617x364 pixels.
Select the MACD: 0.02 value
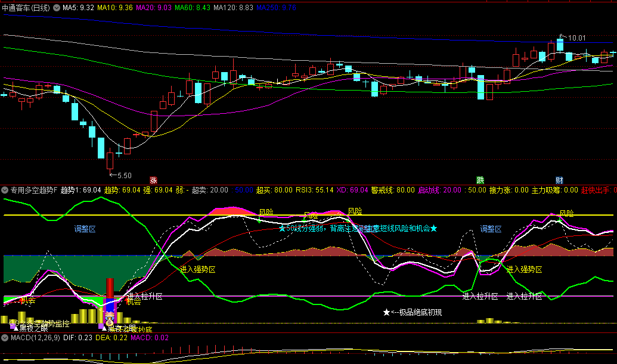(x=150, y=338)
